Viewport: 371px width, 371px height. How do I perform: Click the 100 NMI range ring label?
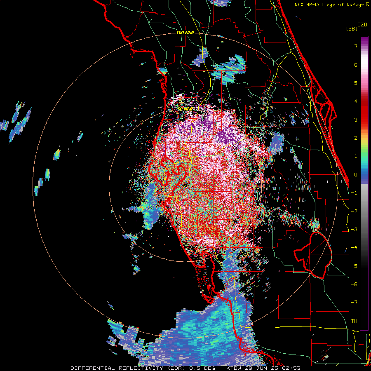coord(185,33)
